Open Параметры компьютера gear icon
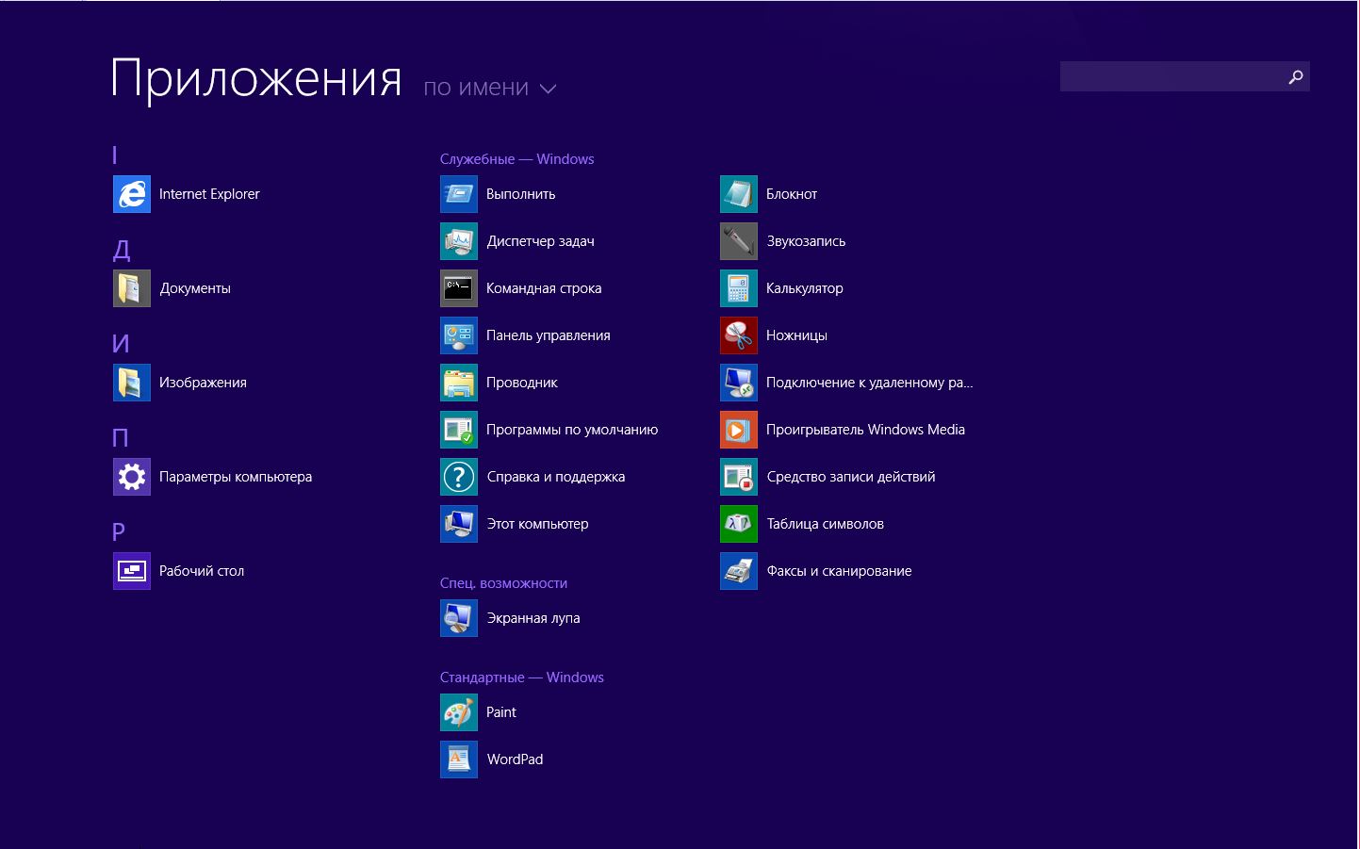 (x=132, y=477)
